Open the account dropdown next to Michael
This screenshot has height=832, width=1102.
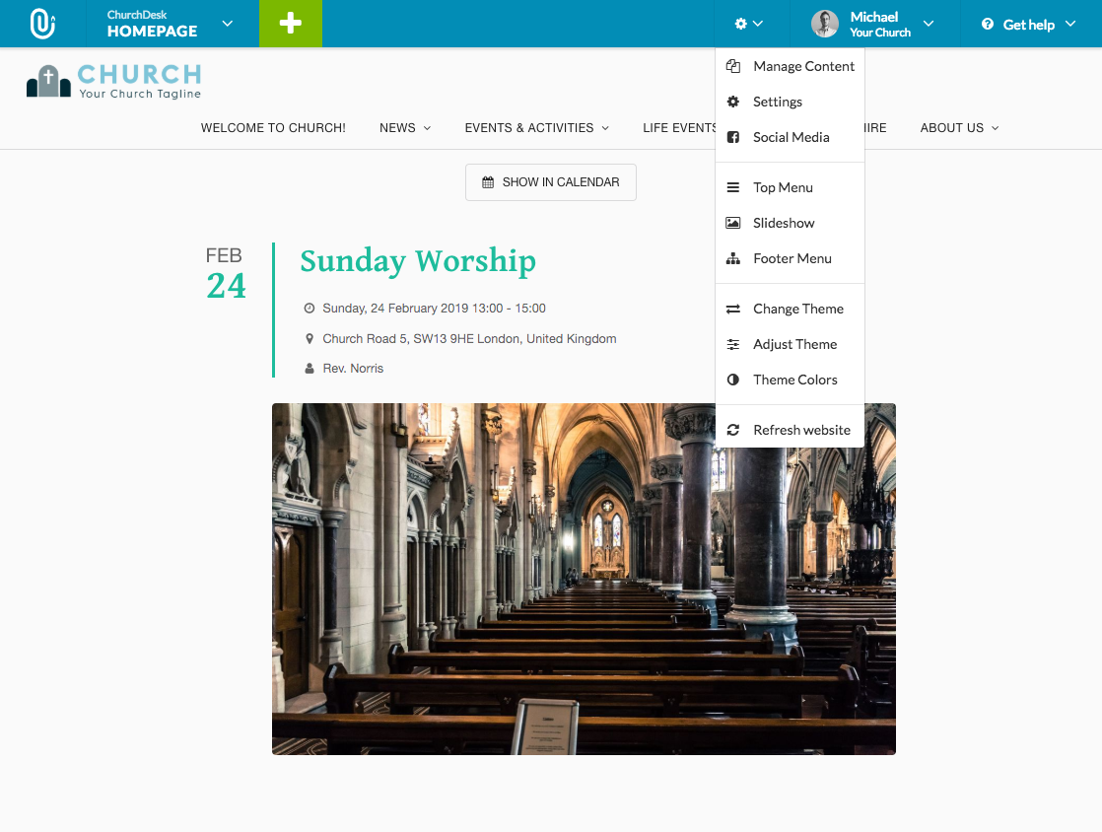coord(927,23)
